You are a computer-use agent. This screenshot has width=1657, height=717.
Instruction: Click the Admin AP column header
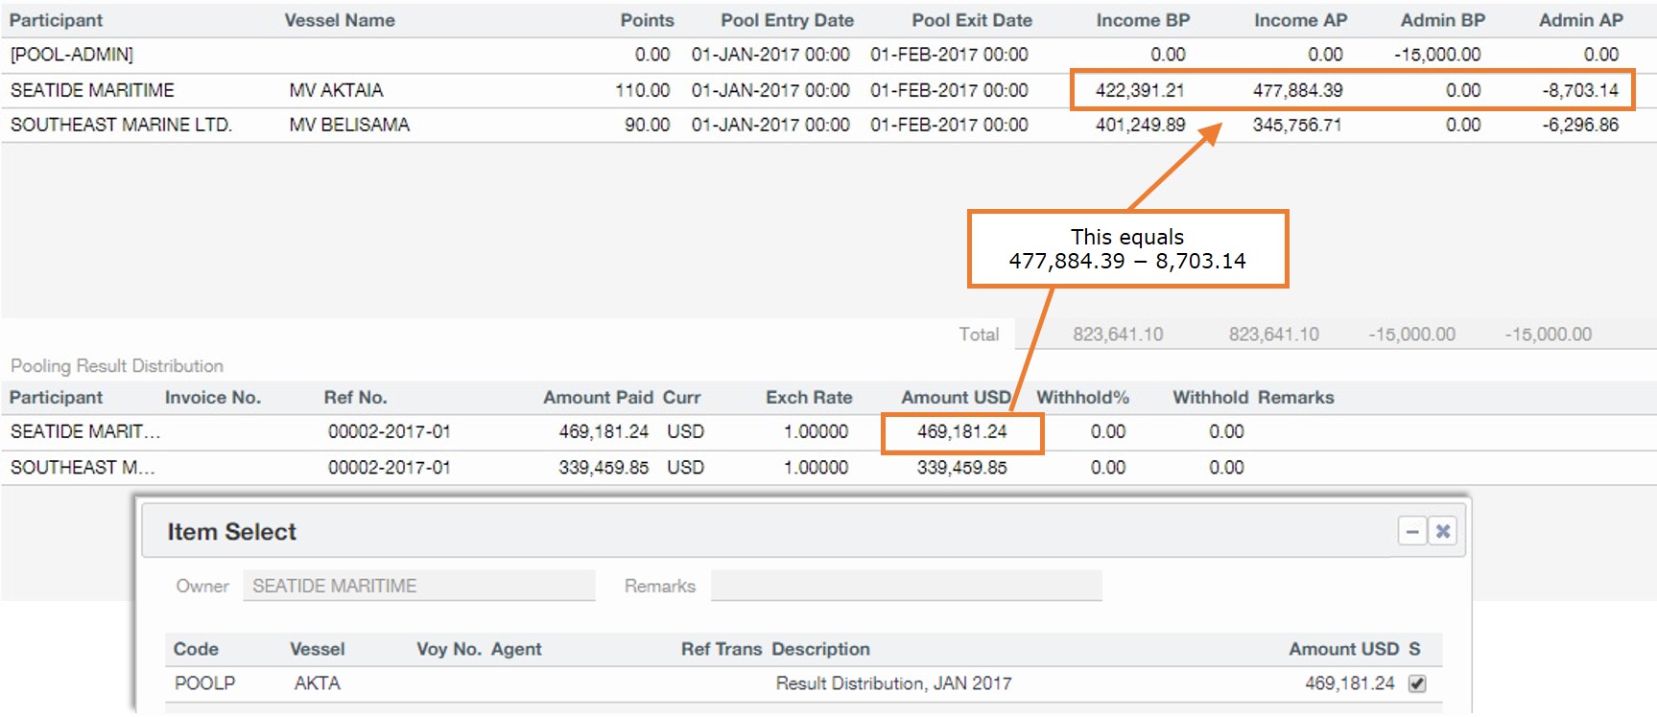point(1580,20)
